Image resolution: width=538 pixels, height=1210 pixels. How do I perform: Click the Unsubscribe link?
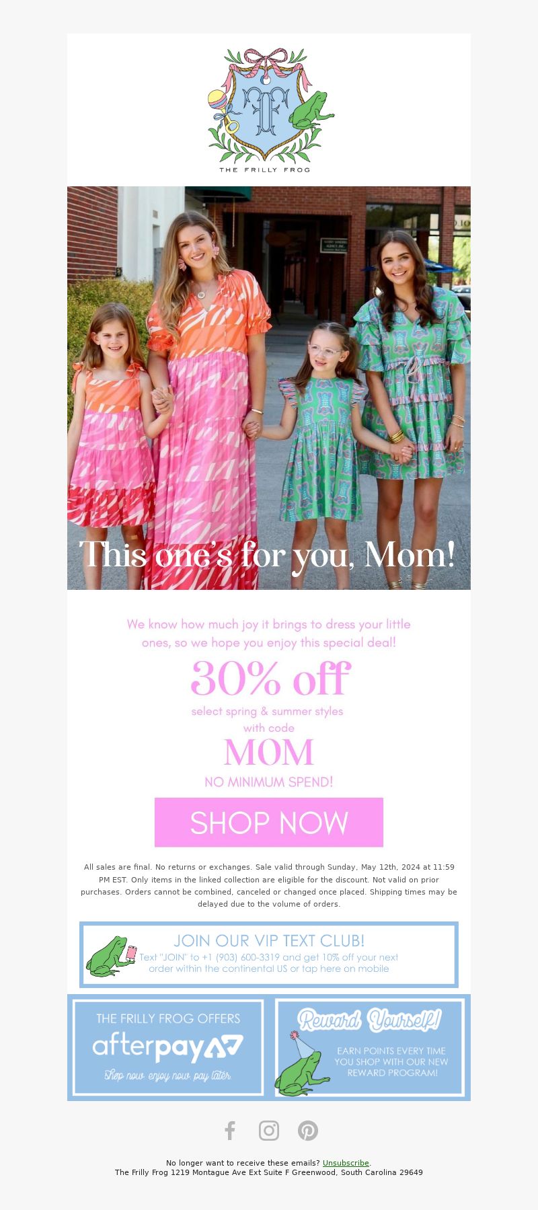point(346,1163)
